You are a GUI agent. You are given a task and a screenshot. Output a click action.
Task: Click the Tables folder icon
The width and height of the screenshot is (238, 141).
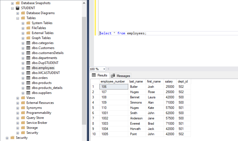[23, 18]
